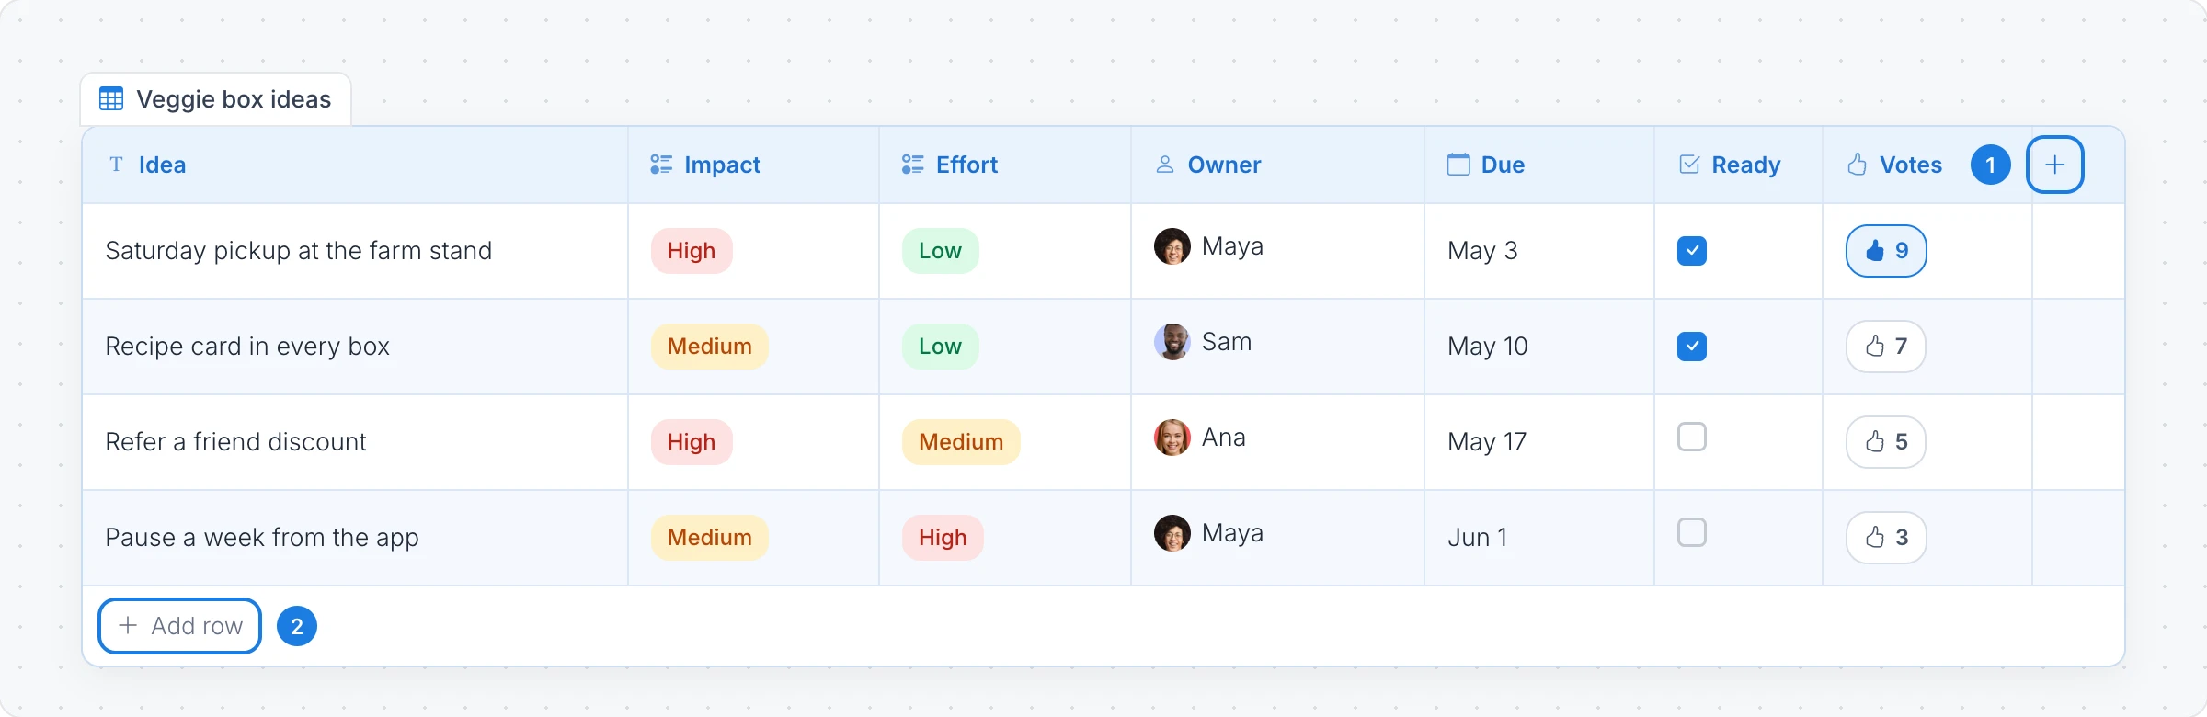The height and width of the screenshot is (717, 2207).
Task: Click the thumbs-up icon in Votes header
Action: 1858,165
